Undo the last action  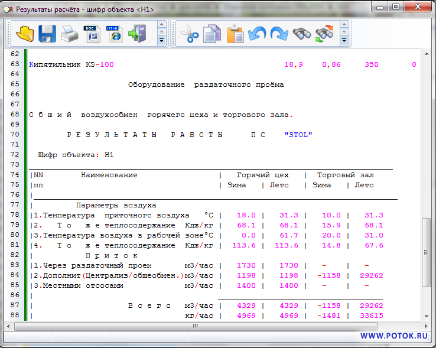[x=257, y=34]
